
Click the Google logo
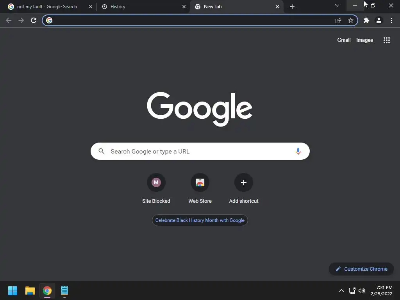pos(200,109)
